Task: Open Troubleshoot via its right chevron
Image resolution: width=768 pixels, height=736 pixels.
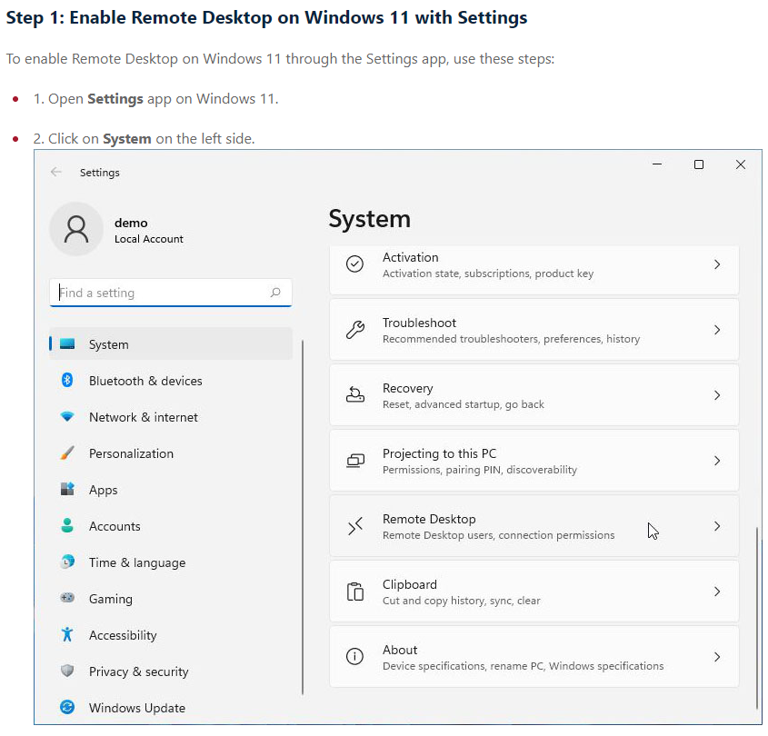Action: click(717, 330)
